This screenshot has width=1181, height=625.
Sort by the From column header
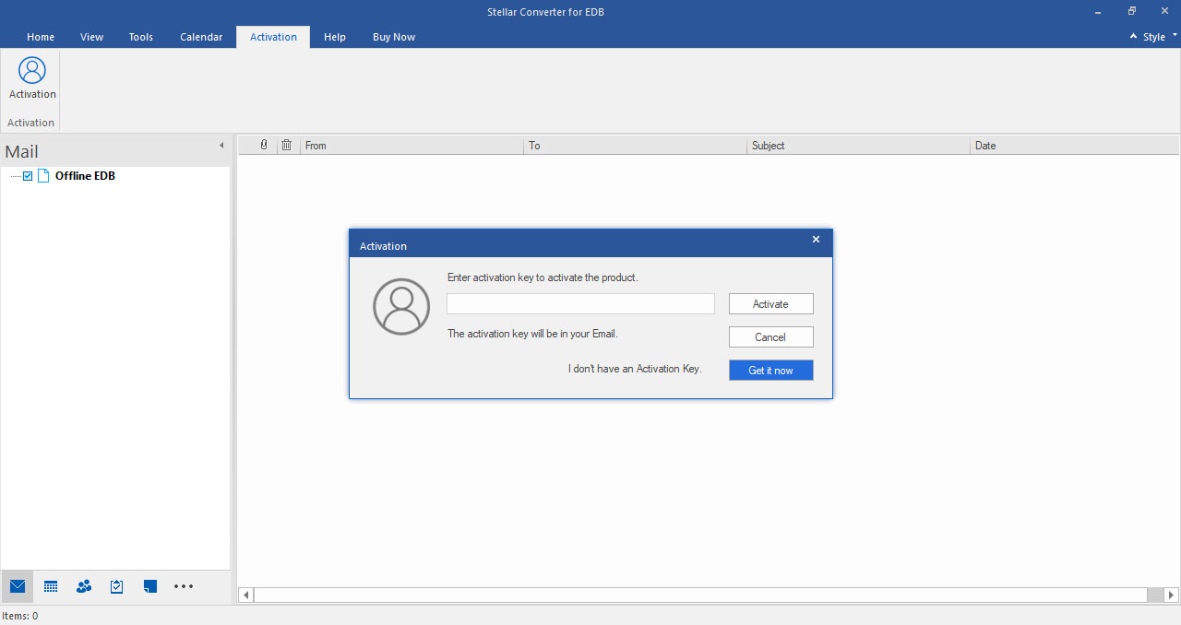tap(412, 146)
